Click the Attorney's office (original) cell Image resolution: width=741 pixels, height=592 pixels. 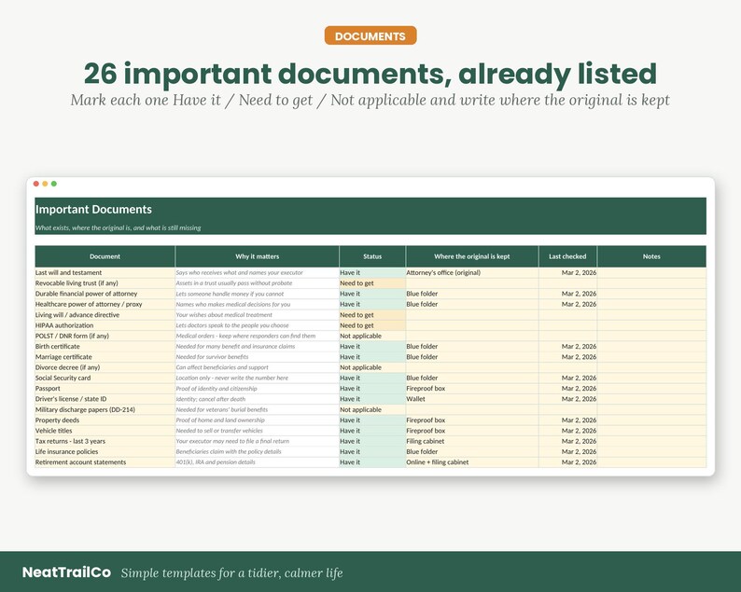(472, 273)
